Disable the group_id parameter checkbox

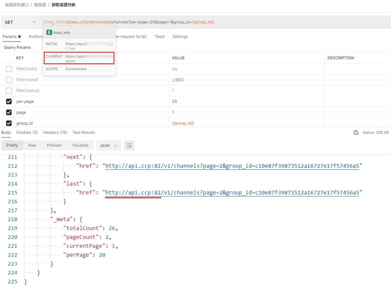point(9,123)
